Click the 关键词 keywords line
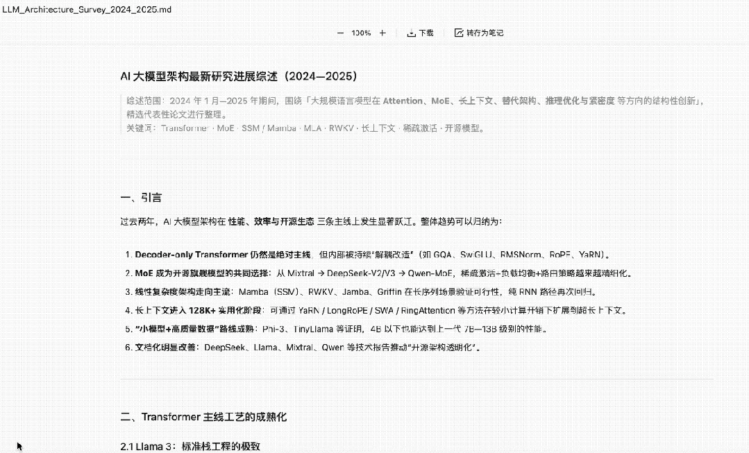Viewport: 749px width, 453px height. pos(306,128)
